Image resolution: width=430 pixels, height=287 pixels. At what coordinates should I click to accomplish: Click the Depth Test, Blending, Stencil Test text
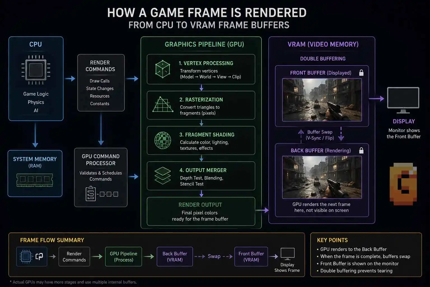(202, 181)
